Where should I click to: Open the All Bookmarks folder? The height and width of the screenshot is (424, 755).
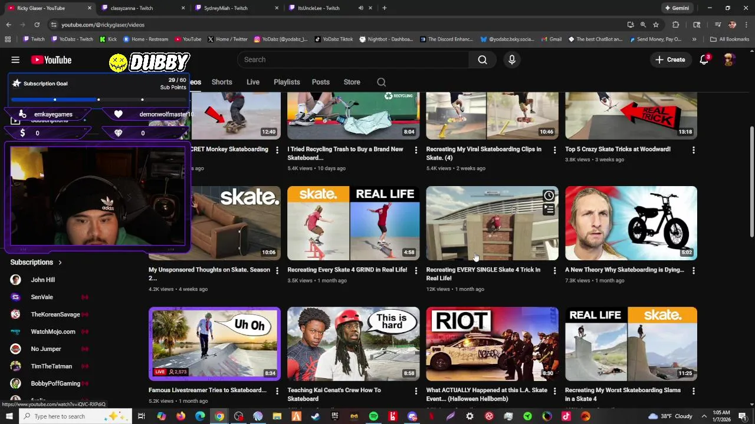tap(730, 39)
